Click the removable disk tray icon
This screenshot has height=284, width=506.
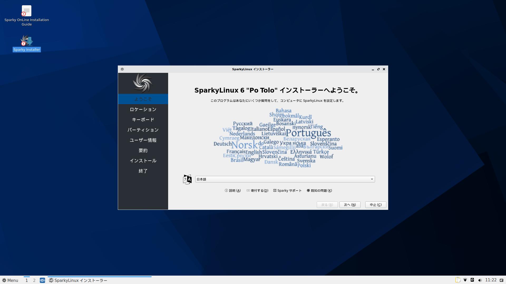point(472,280)
